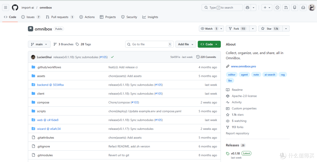317x162 pixels.
Task: Focus the Go to file search field
Action: (x=149, y=44)
